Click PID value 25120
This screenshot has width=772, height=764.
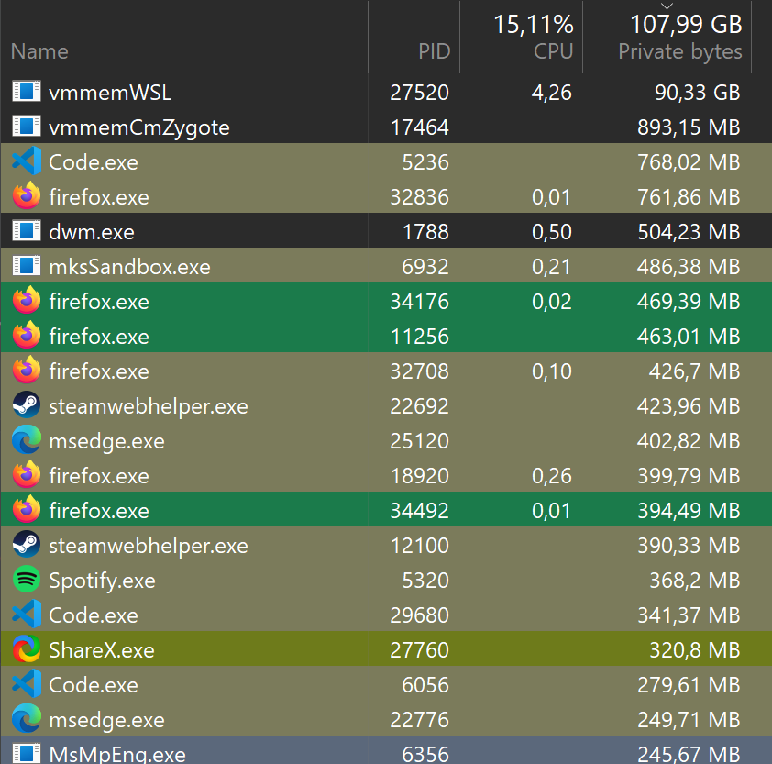coord(420,441)
